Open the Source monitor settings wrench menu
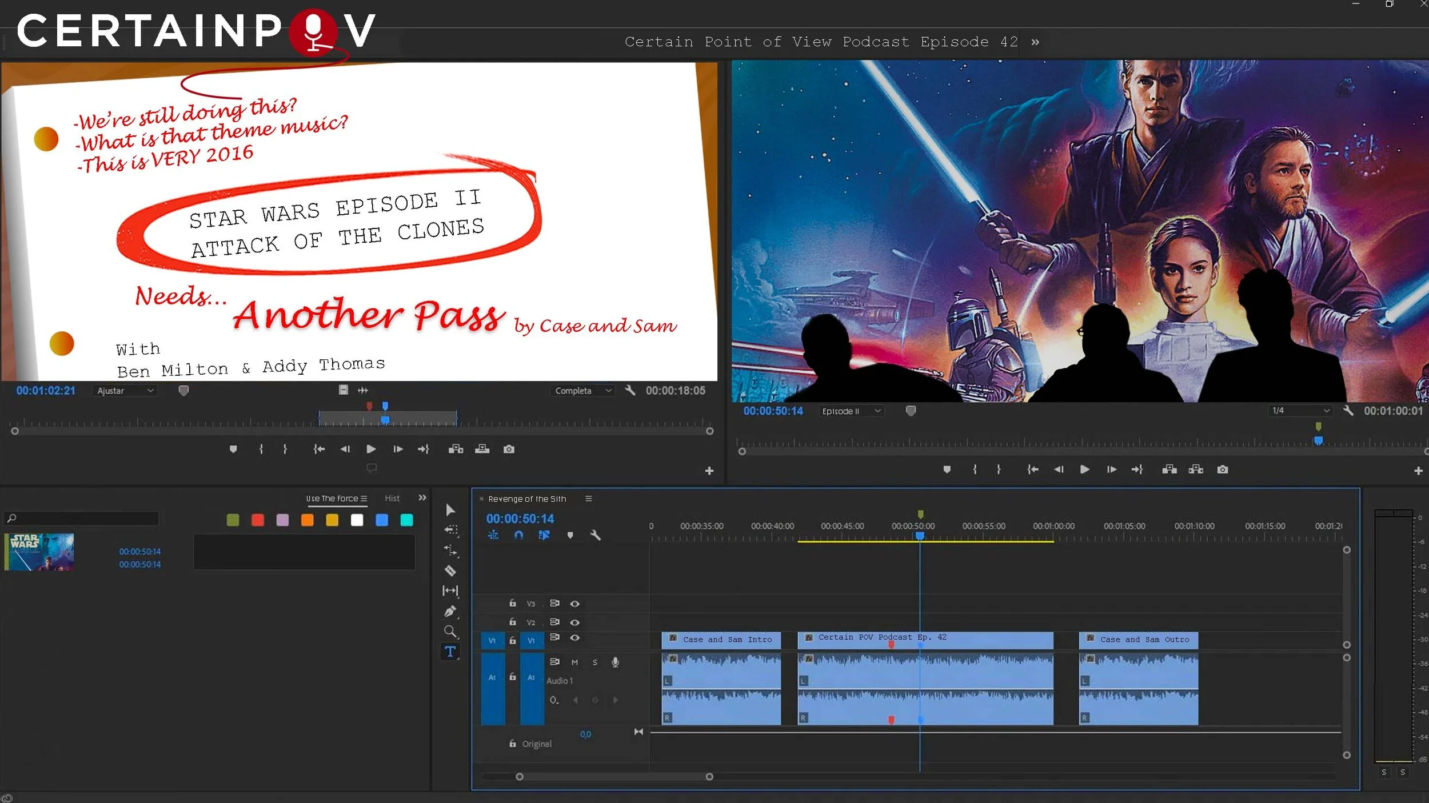The image size is (1429, 803). [630, 391]
